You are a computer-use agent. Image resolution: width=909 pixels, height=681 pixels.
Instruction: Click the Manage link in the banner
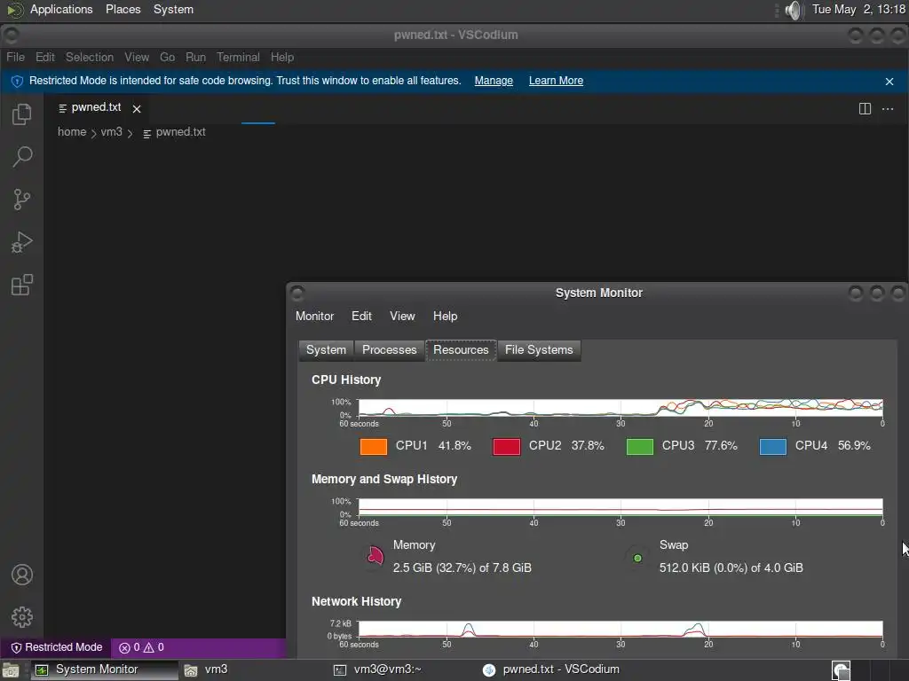[494, 81]
